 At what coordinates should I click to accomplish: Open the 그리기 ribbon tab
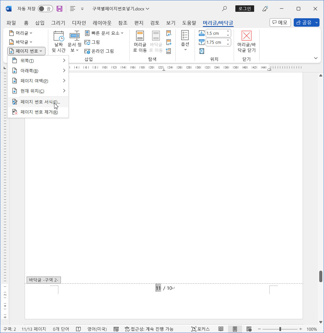tap(58, 23)
